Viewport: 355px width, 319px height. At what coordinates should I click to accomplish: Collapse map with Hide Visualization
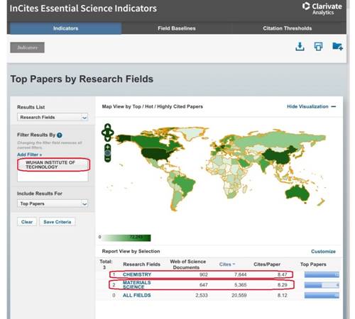point(311,106)
